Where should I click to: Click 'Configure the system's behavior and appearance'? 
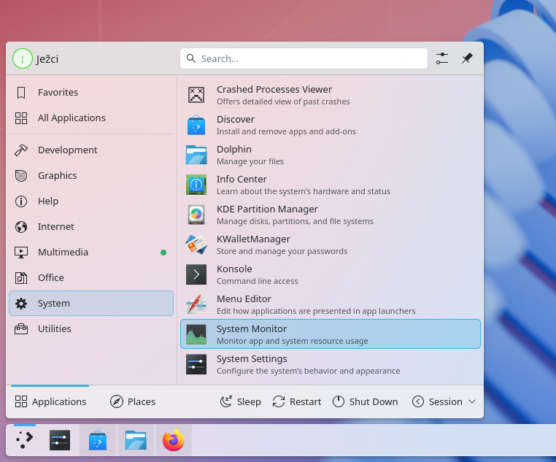coord(308,371)
